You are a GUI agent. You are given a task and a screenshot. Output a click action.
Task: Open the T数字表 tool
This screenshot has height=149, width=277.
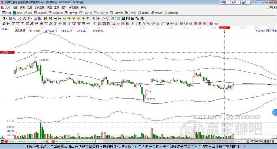[x=116, y=13]
